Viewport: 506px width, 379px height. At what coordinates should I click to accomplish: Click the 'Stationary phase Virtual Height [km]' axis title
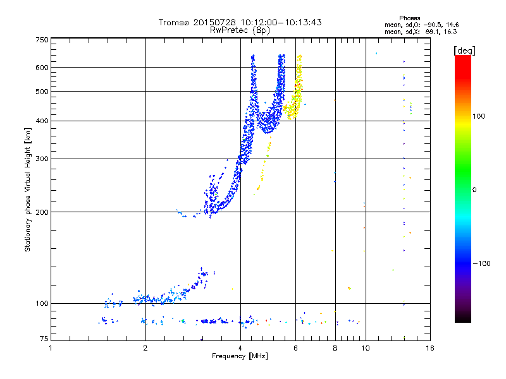click(28, 190)
